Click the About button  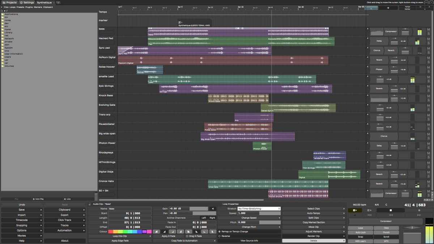[65, 241]
